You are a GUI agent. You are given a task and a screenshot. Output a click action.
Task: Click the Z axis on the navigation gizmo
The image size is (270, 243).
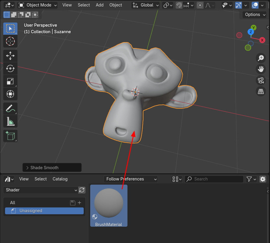coord(251,32)
